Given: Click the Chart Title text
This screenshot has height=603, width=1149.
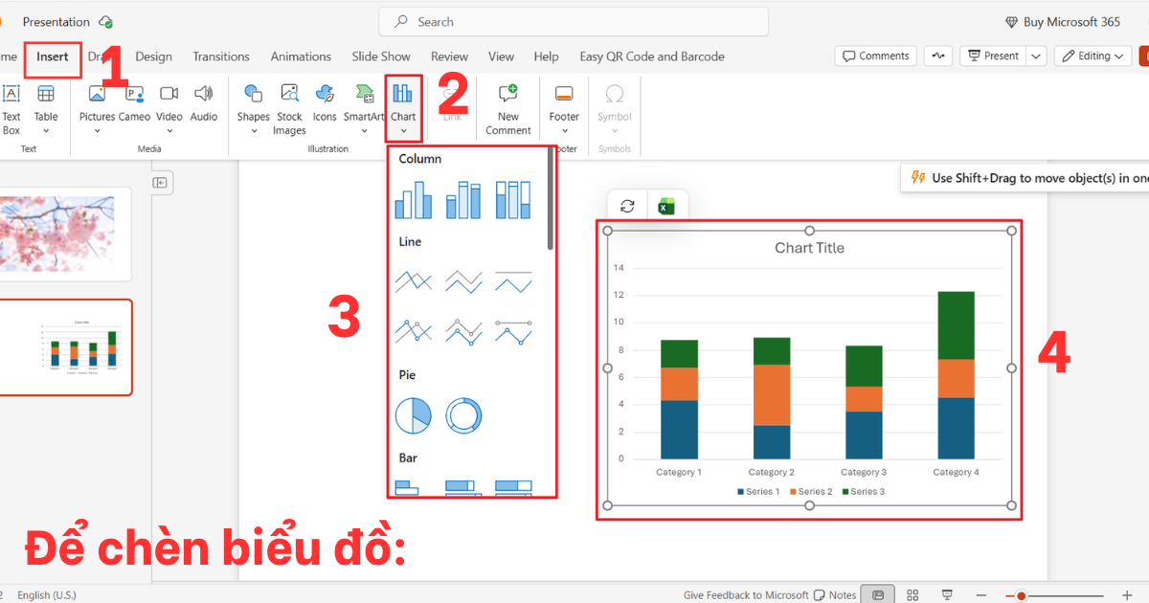Looking at the screenshot, I should tap(809, 248).
